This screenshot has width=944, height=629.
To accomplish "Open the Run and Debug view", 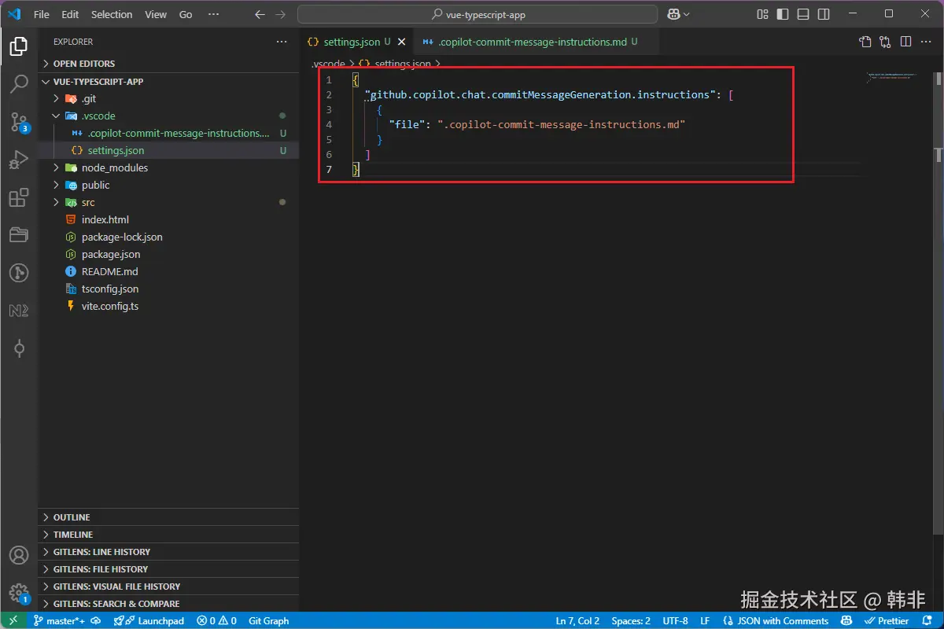I will [19, 160].
